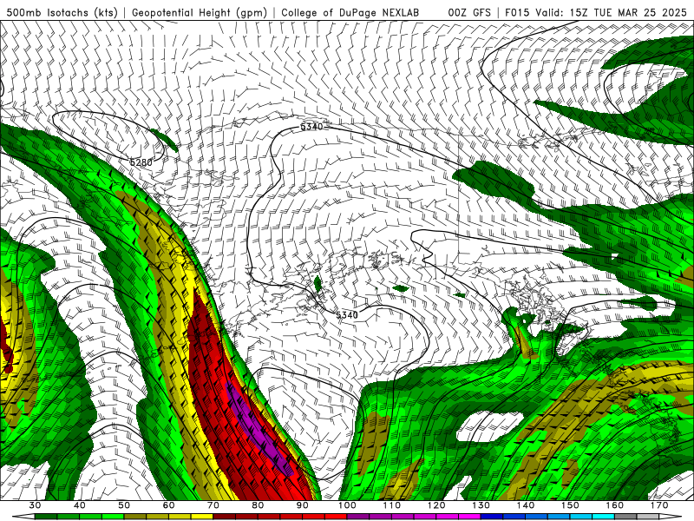Click the colorbar value 70

(x=213, y=505)
